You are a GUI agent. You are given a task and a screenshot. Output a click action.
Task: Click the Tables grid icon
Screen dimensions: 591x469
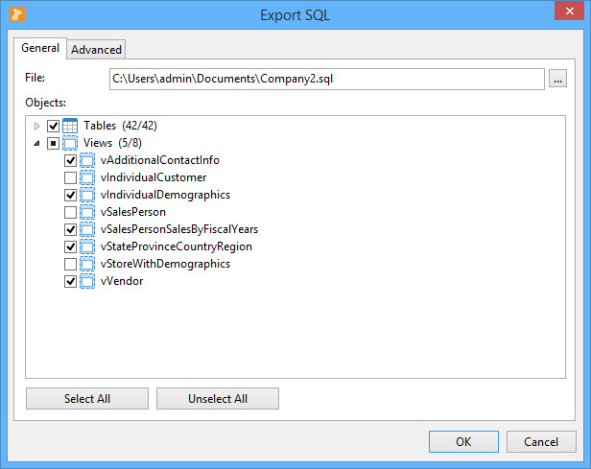(70, 126)
